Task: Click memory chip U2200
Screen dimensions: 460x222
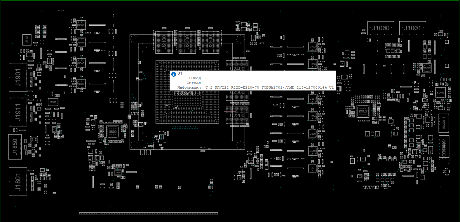Action: point(237,115)
